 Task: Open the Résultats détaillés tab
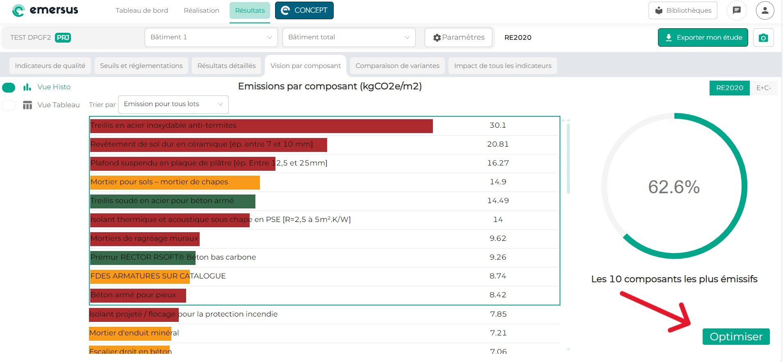pos(226,66)
